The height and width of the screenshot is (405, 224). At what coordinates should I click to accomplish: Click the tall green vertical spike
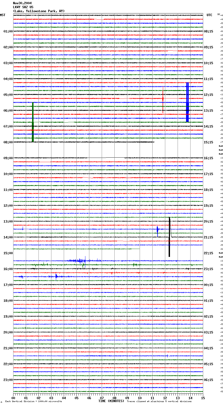tap(33, 122)
